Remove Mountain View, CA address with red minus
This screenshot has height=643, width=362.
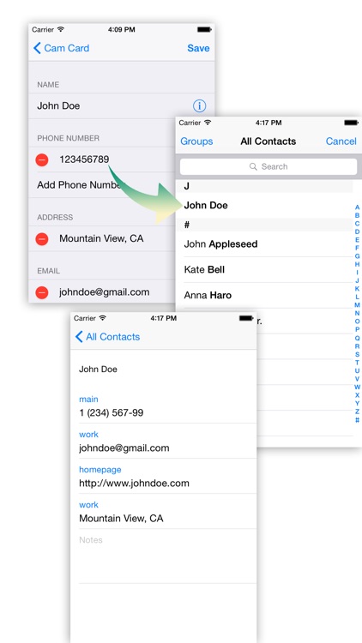(42, 238)
